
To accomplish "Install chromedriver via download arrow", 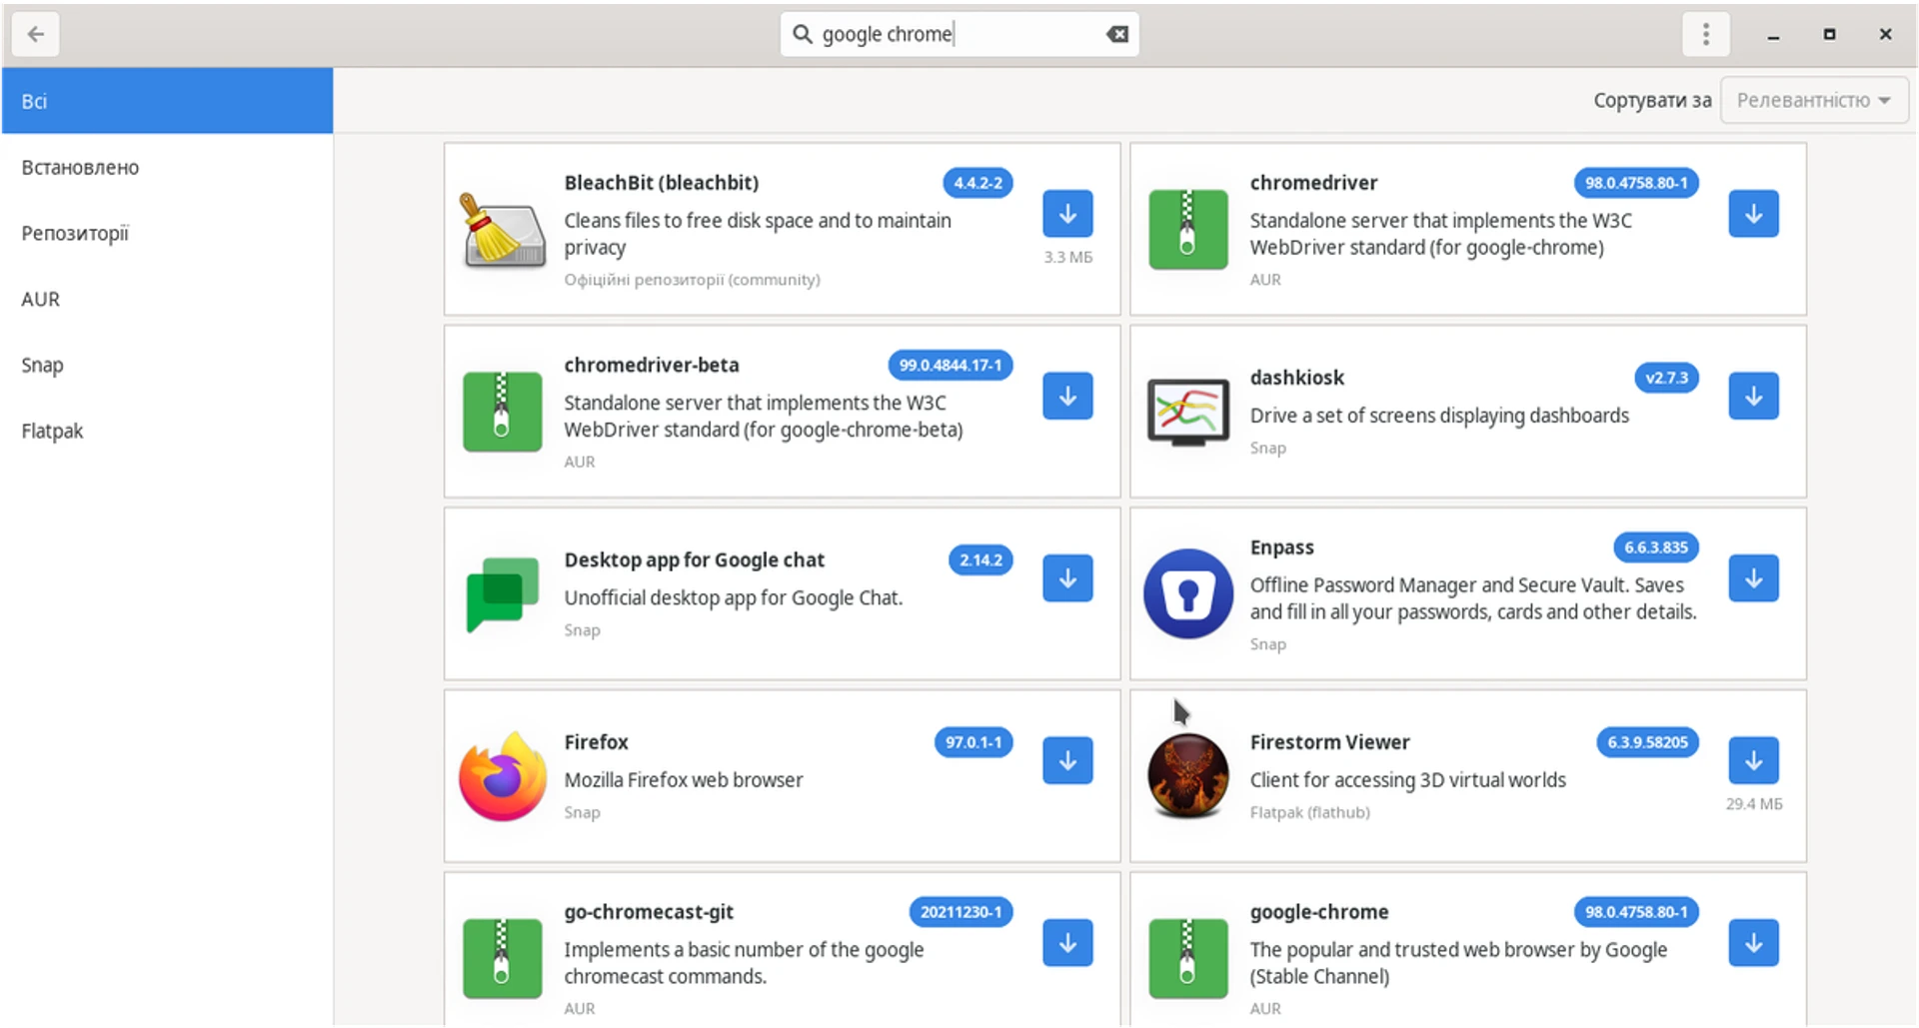I will 1753,214.
